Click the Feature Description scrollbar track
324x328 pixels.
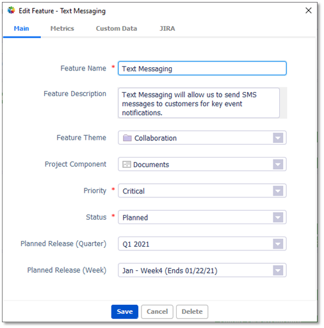tap(284, 103)
